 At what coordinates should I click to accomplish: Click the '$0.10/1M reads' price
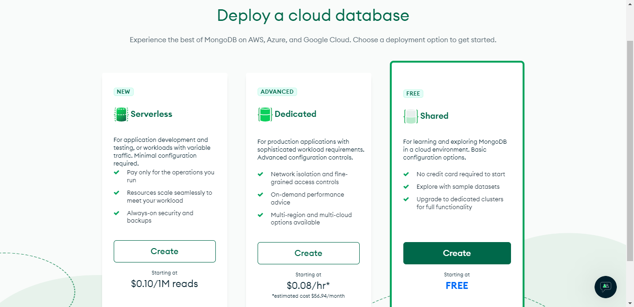(x=165, y=284)
